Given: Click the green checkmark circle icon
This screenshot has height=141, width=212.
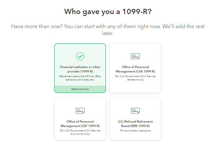Looking at the screenshot, I should point(80,56).
